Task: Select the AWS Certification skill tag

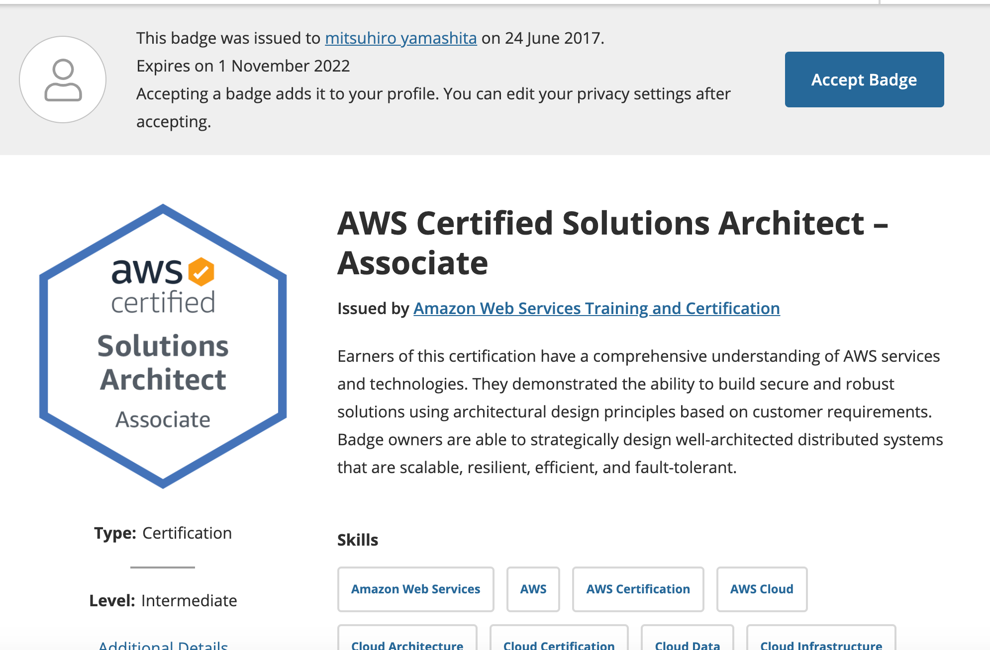Action: pos(638,589)
